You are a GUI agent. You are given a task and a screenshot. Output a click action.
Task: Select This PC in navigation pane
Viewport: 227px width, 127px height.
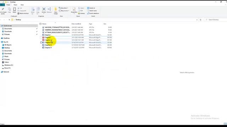click(6, 42)
